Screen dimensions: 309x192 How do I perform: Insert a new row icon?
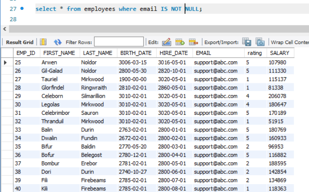pos(180,42)
